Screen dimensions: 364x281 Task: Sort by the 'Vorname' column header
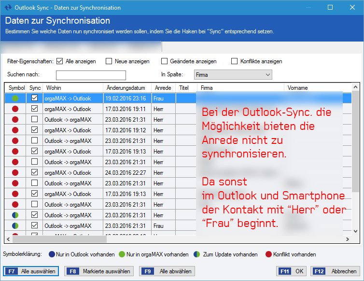[x=318, y=88]
